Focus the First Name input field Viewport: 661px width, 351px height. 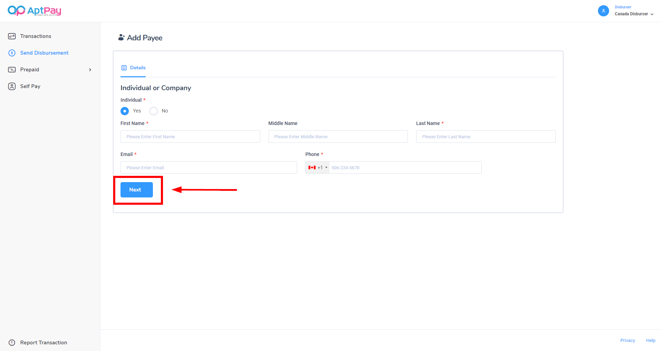pyautogui.click(x=190, y=136)
